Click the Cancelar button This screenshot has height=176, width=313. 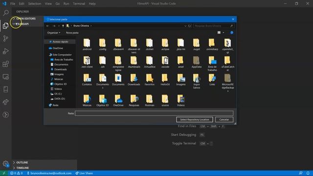coord(224,119)
